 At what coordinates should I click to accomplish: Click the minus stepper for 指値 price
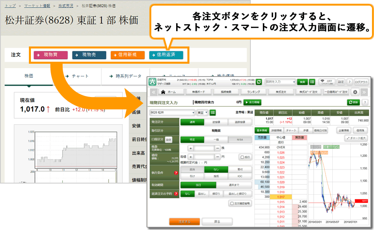click(x=217, y=157)
